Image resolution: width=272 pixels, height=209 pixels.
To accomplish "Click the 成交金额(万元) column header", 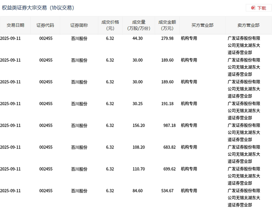I will pyautogui.click(x=167, y=25).
